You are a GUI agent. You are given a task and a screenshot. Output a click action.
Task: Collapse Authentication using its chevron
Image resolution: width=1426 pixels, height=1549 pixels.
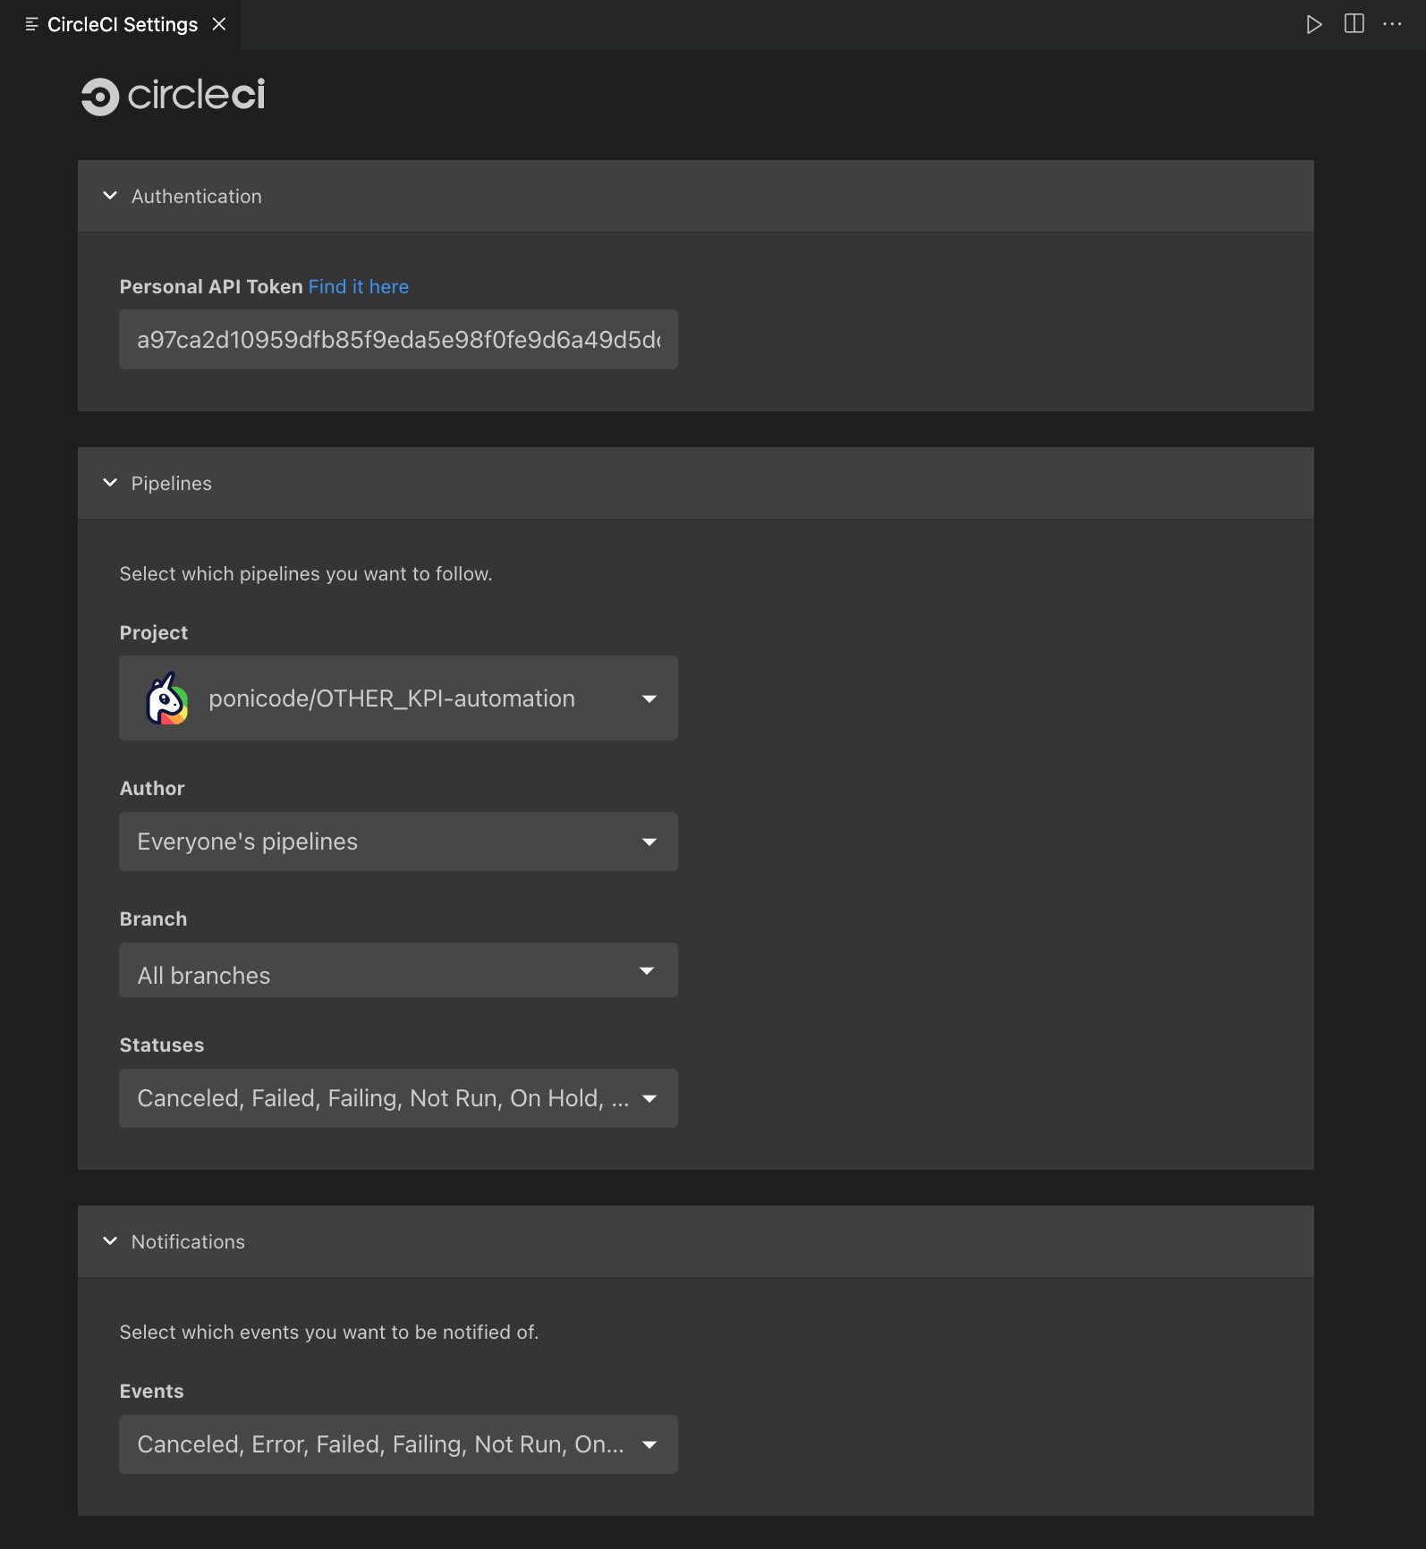[x=110, y=196]
